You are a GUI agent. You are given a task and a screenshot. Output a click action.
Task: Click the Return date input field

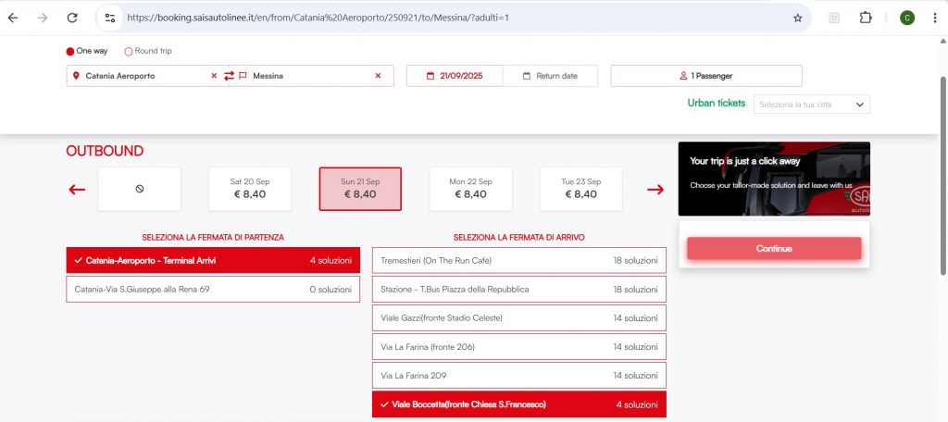click(x=550, y=76)
